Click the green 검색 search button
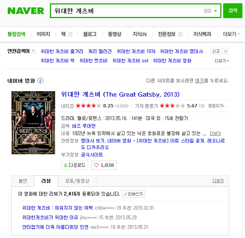The width and height of the screenshot is (245, 238). click(x=233, y=11)
